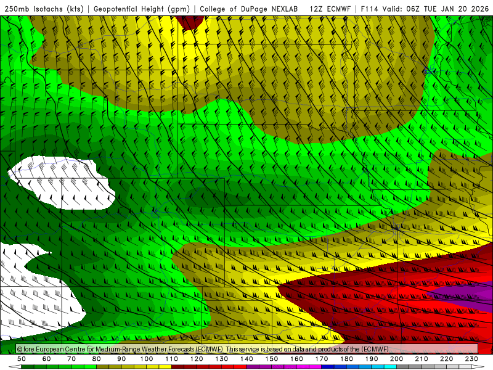
Task: Click the 150 value on the color scale
Action: click(272, 359)
